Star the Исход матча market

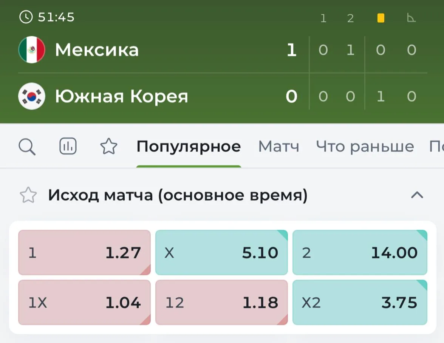pyautogui.click(x=28, y=195)
